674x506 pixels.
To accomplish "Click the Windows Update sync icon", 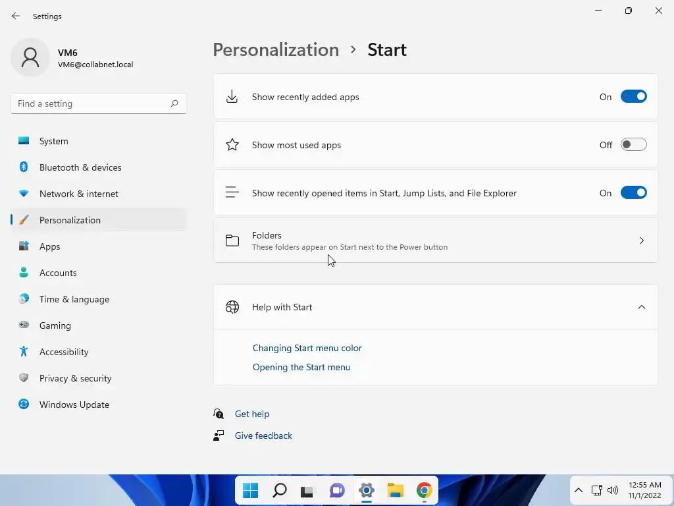I will [24, 404].
